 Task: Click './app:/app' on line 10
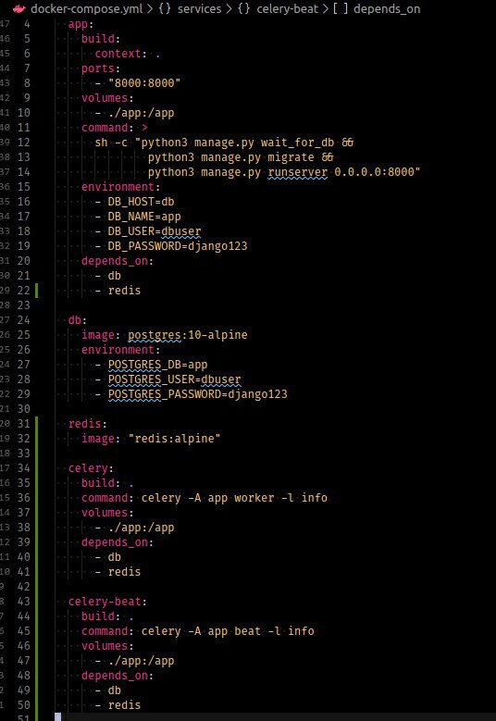142,113
